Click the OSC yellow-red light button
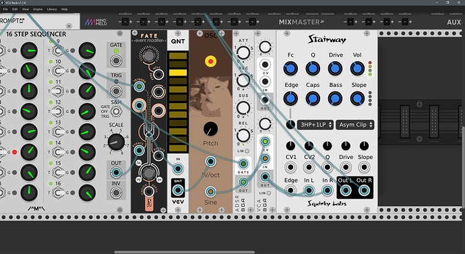The image size is (465, 254). [210, 61]
